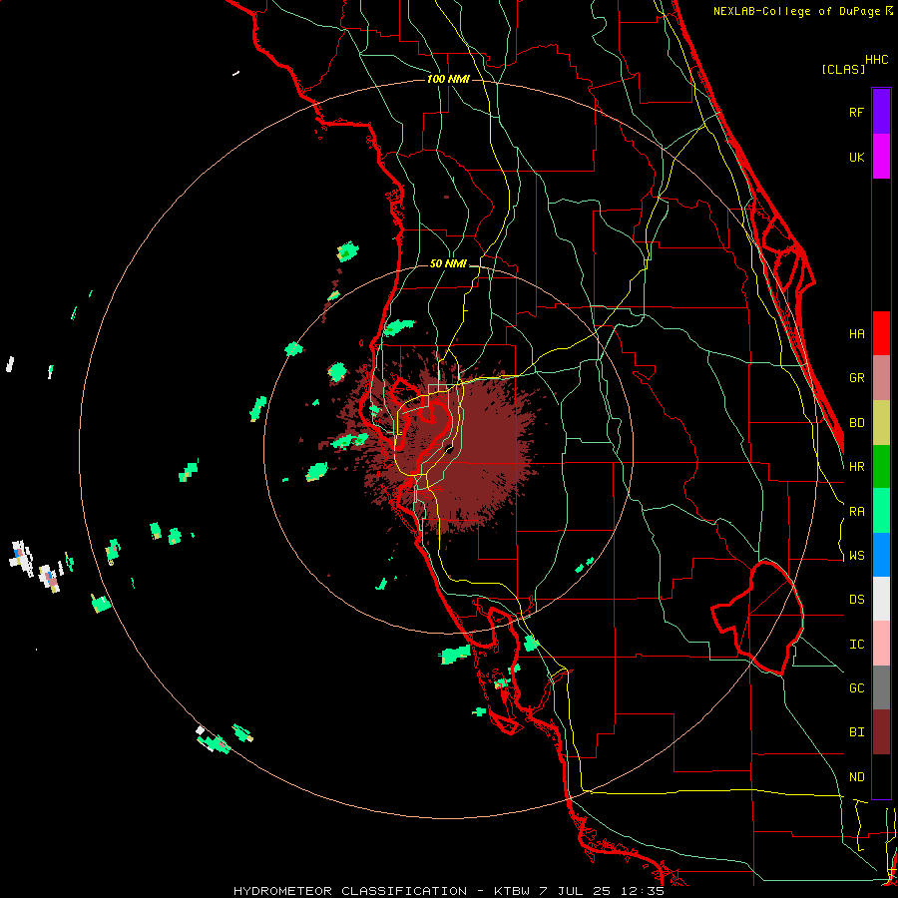Viewport: 898px width, 898px height.
Task: Click the BI dark red legend swatch
Action: click(x=881, y=732)
